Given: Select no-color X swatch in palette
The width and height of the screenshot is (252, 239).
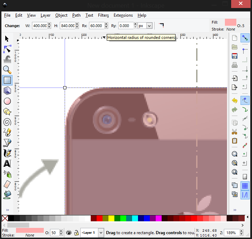Looking at the screenshot, I should point(5,218).
